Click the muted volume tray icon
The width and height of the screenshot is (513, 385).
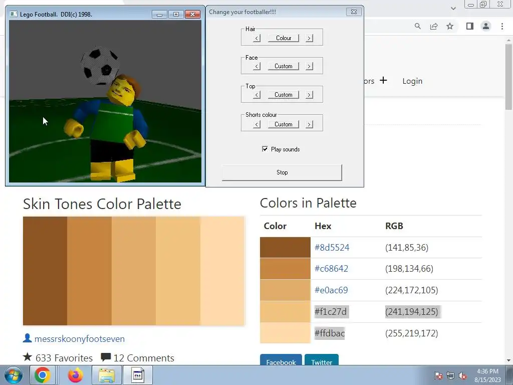click(462, 375)
